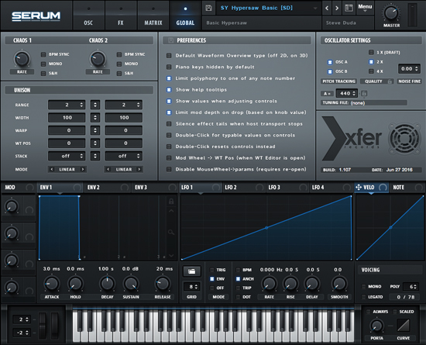Screen dimensions: 426x345
Task: Click the PITCH TRACKING label button
Action: click(x=338, y=81)
